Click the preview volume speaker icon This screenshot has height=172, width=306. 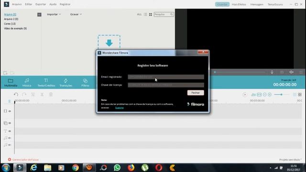tap(291, 72)
